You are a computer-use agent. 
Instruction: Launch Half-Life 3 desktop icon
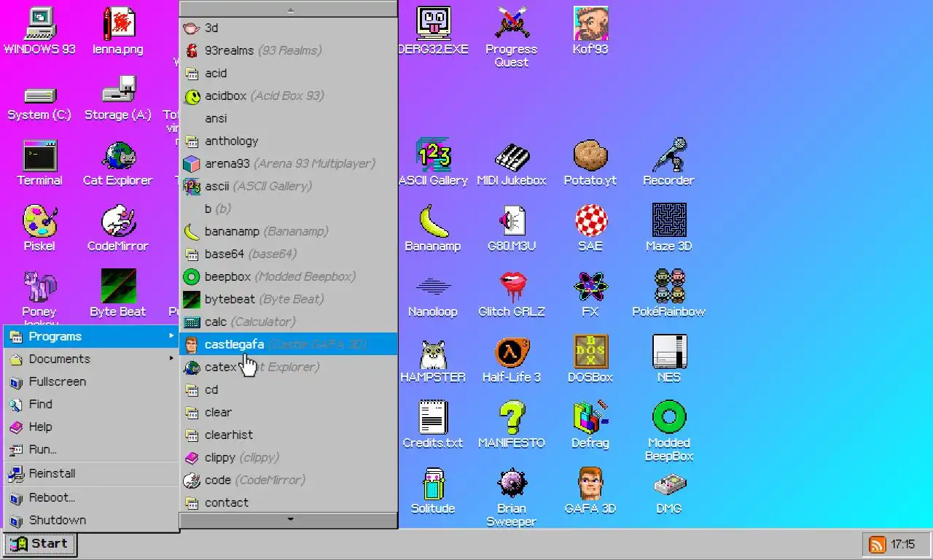click(512, 359)
